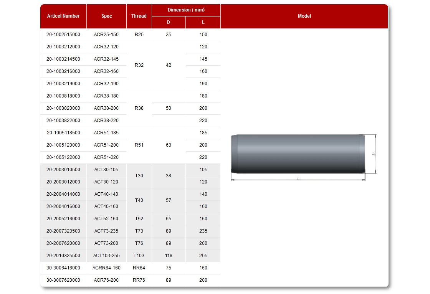Image resolution: width=430 pixels, height=294 pixels.
Task: Click spec ACT30-105
Action: (106, 170)
